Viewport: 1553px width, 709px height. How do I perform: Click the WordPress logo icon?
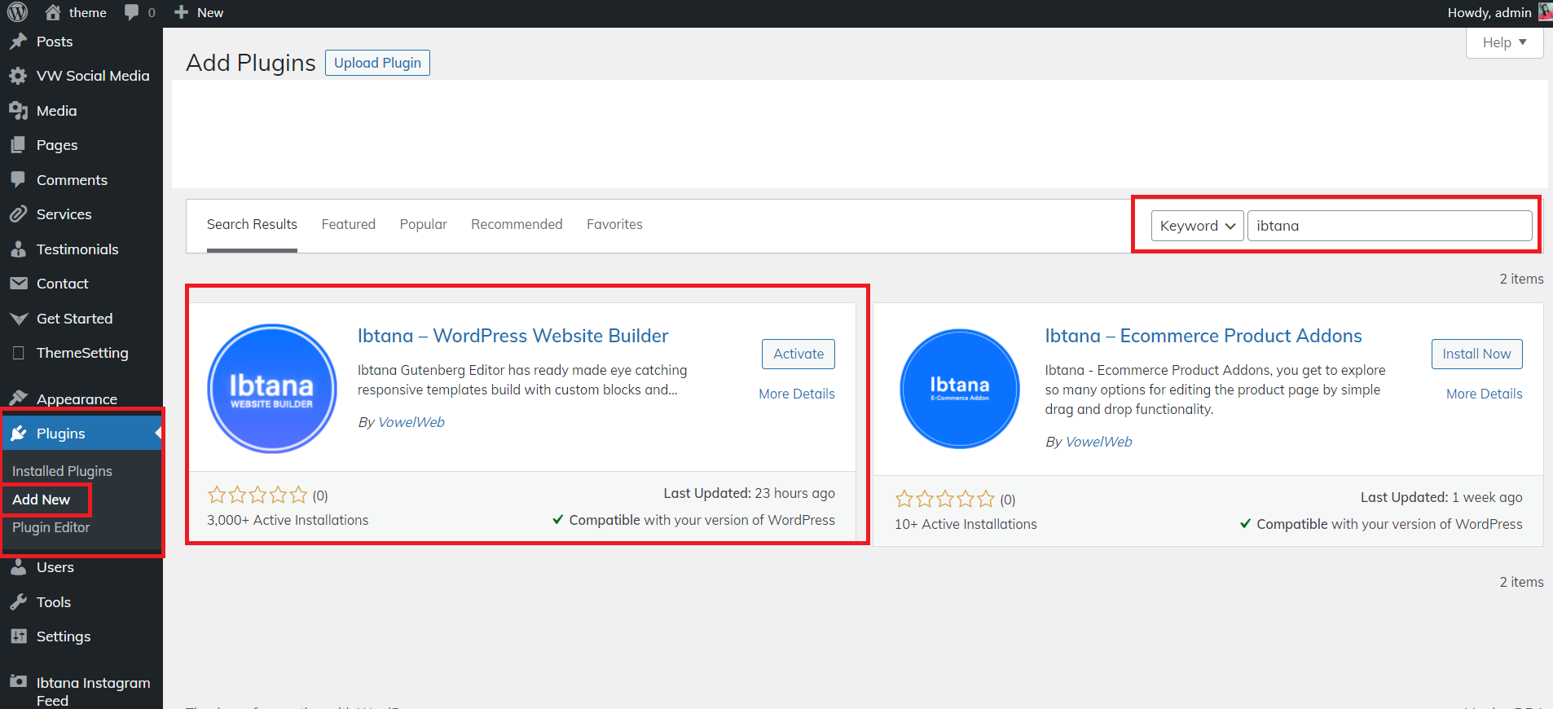pos(17,12)
